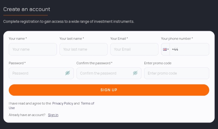The width and height of the screenshot is (218, 129).
Task: Click the UK flag icon in phone field
Action: pos(165,49)
